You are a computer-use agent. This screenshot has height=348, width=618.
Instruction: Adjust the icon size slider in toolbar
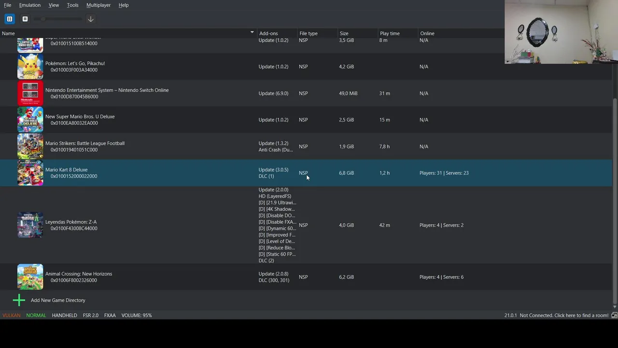pos(43,19)
